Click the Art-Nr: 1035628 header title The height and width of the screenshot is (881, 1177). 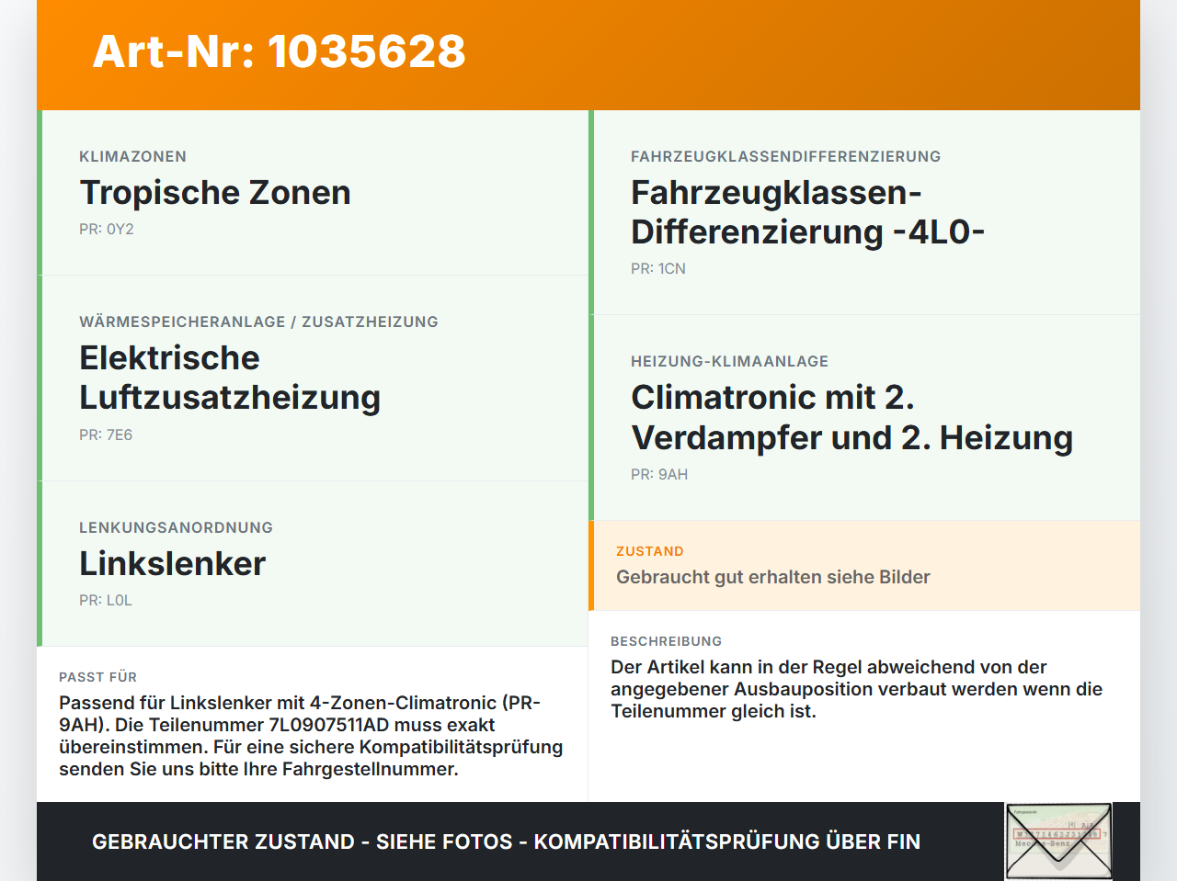280,51
